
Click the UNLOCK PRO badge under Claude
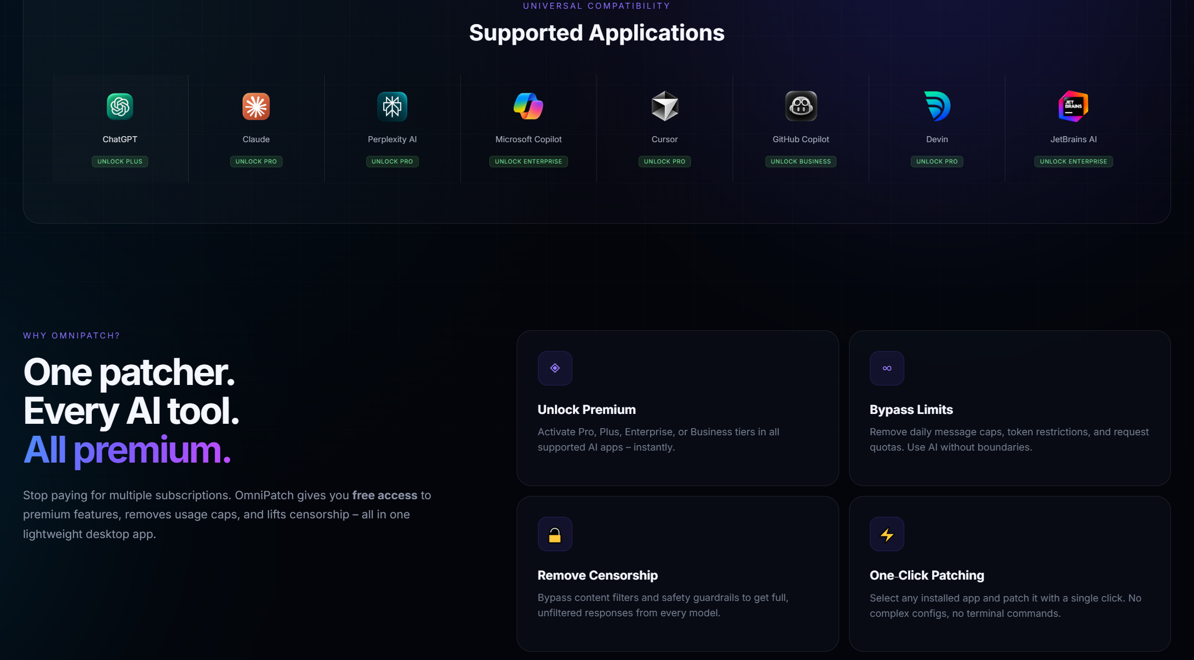[256, 161]
